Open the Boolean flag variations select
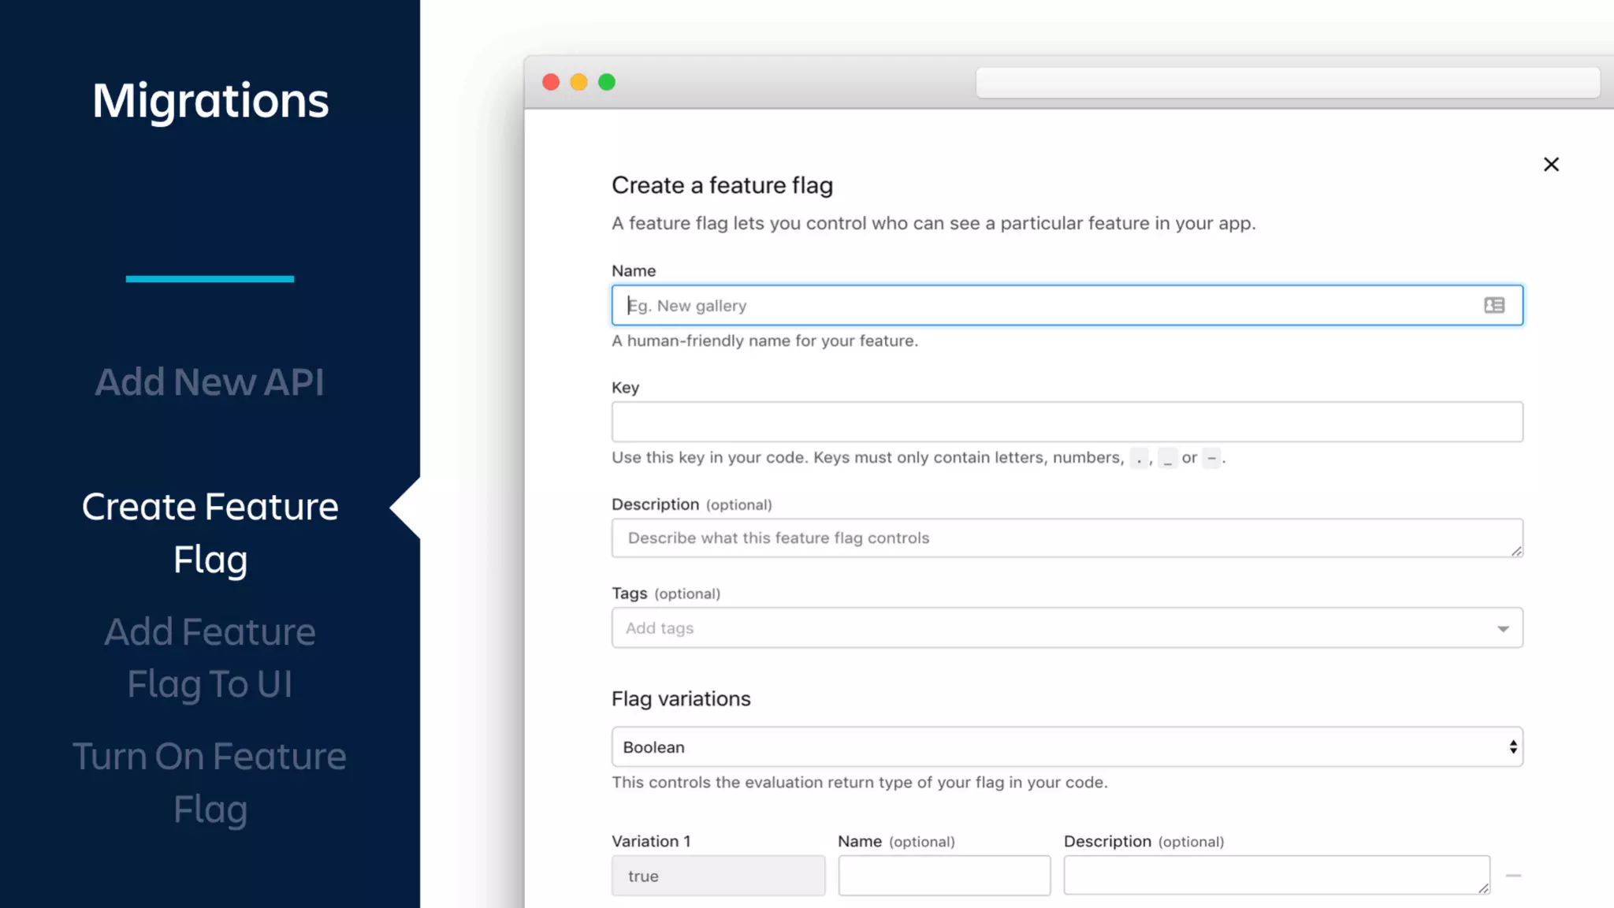Image resolution: width=1614 pixels, height=908 pixels. click(x=1067, y=746)
